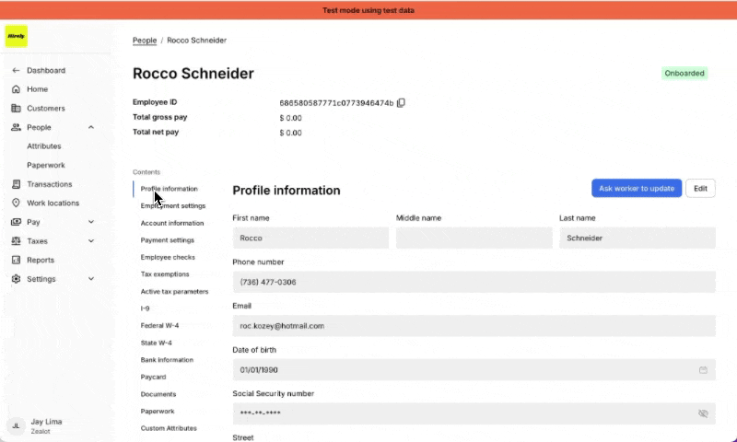737x442 pixels.
Task: Open Reports in the sidebar
Action: tap(41, 260)
